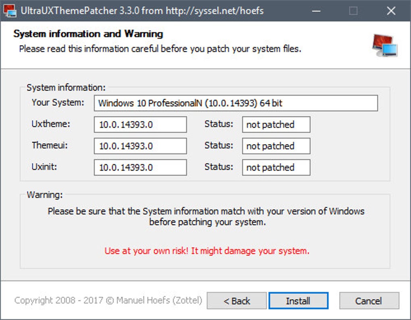Screen dimensions: 411x320
Task: Click the UltraUXThemePatcher title bar app icon
Action: click(9, 10)
